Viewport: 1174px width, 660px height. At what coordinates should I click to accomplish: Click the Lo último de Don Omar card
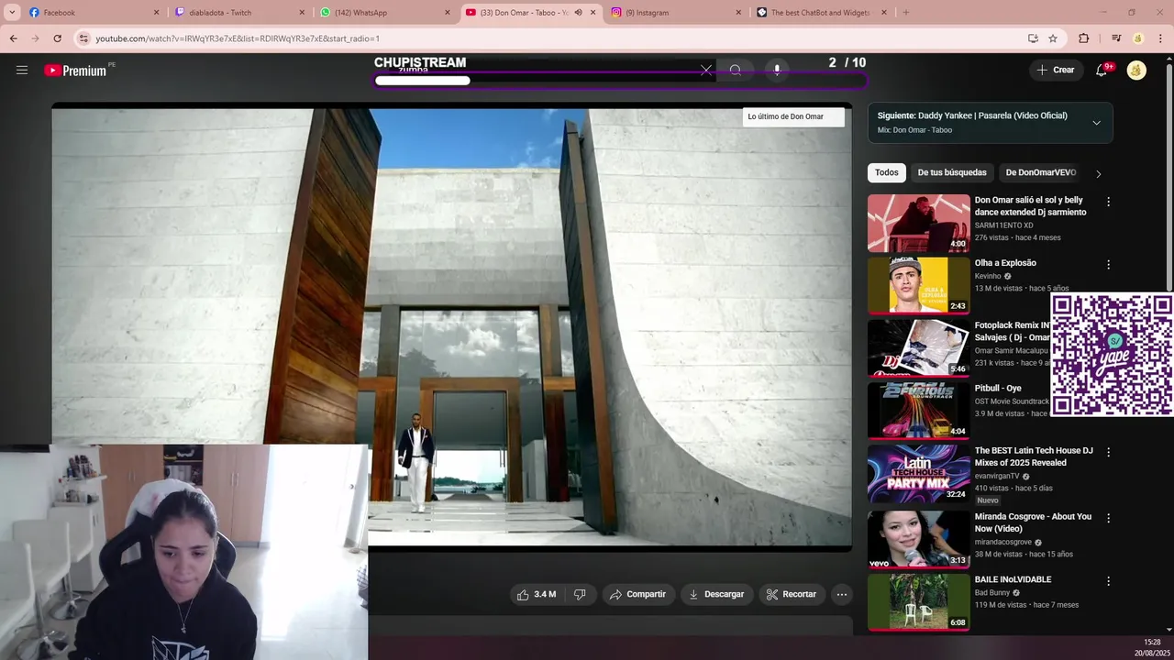pyautogui.click(x=793, y=116)
